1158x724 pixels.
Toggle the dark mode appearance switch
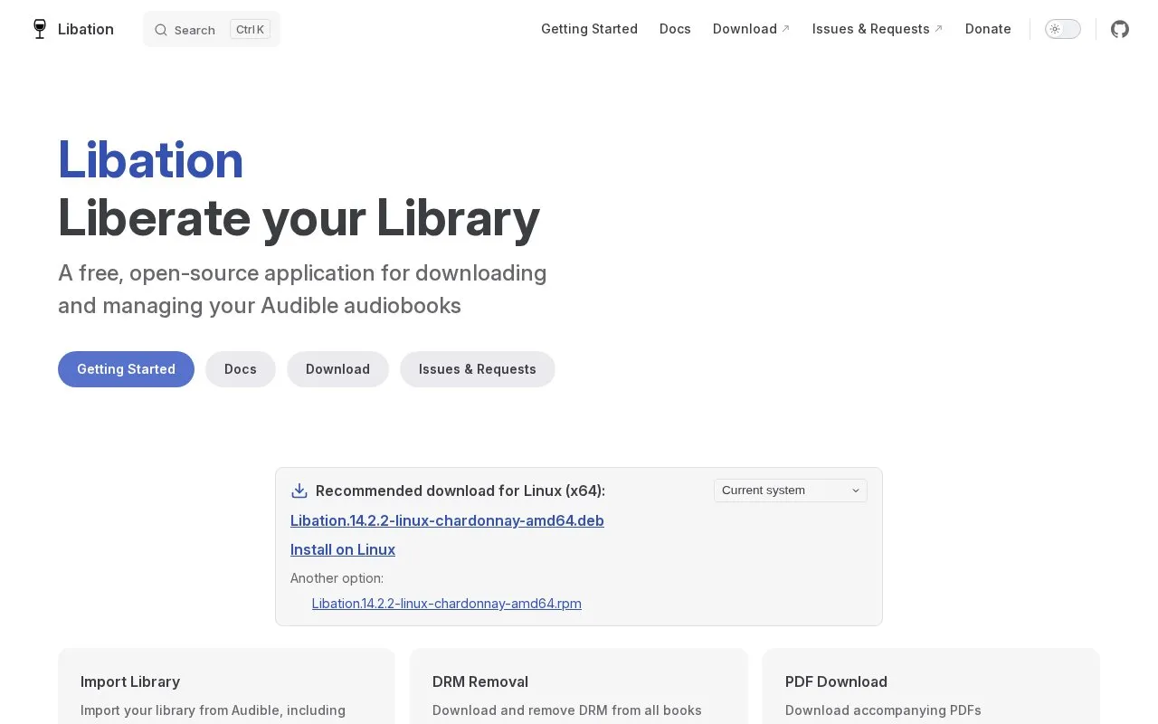tap(1063, 29)
